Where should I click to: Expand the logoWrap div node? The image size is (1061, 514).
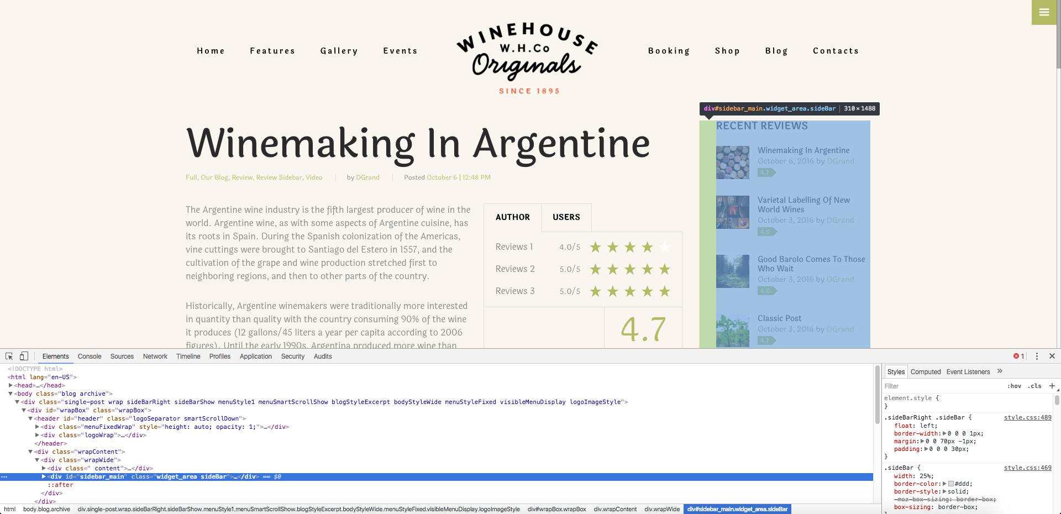point(37,435)
